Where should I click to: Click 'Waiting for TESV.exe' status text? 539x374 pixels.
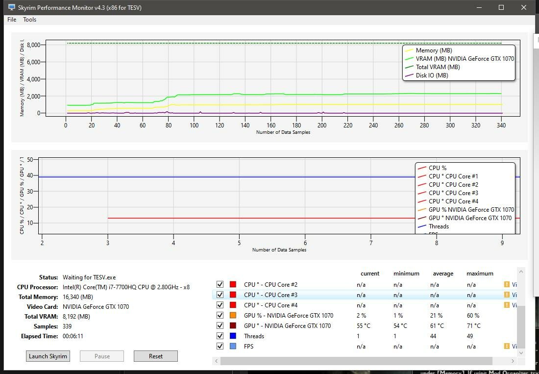point(89,277)
